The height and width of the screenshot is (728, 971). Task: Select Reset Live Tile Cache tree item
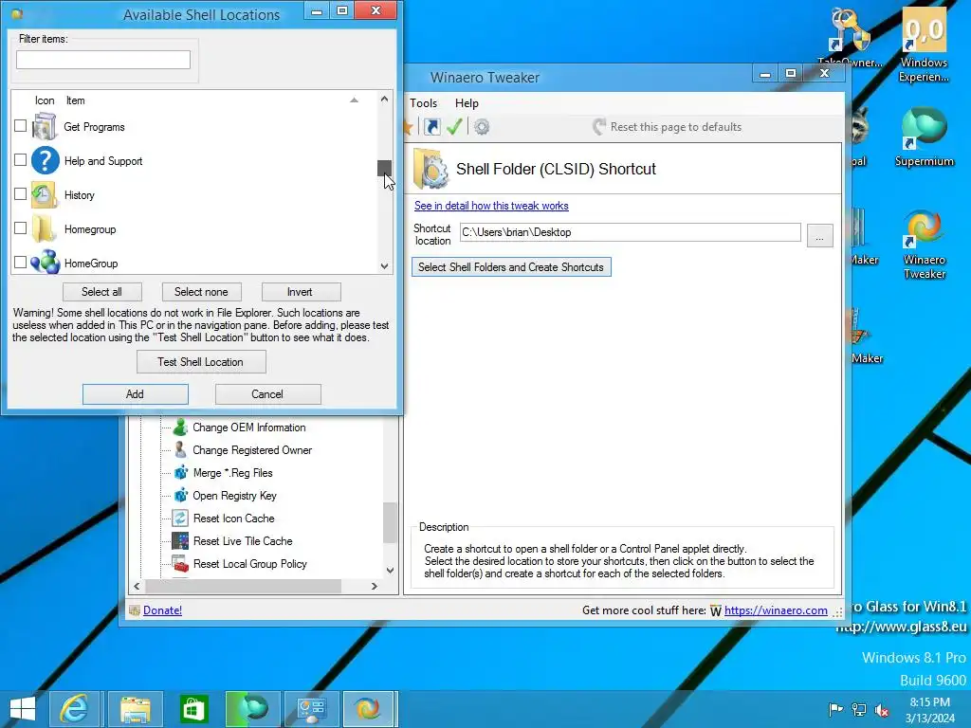click(x=242, y=541)
